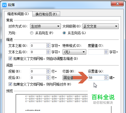Image resolution: width=126 pixels, height=113 pixels.
Task: Open unit dropdown 磅 for 设置值
Action: (x=112, y=78)
